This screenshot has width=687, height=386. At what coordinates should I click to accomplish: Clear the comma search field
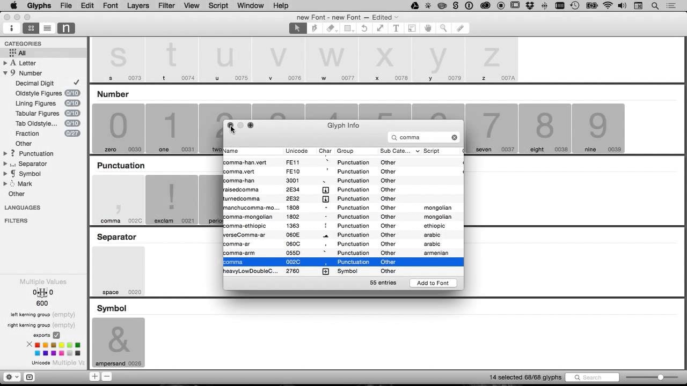454,137
